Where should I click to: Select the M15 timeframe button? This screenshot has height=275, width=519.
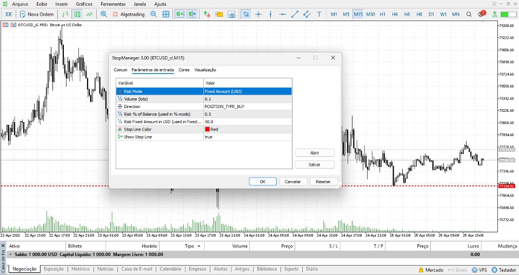(358, 14)
